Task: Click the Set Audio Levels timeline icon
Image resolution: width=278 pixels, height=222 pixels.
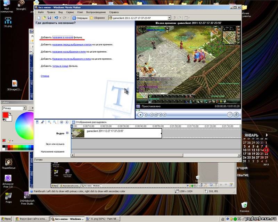Action: pyautogui.click(x=37, y=122)
